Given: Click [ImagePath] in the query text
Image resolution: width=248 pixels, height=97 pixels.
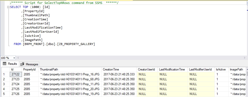Looking at the screenshot, I should click(33, 40).
